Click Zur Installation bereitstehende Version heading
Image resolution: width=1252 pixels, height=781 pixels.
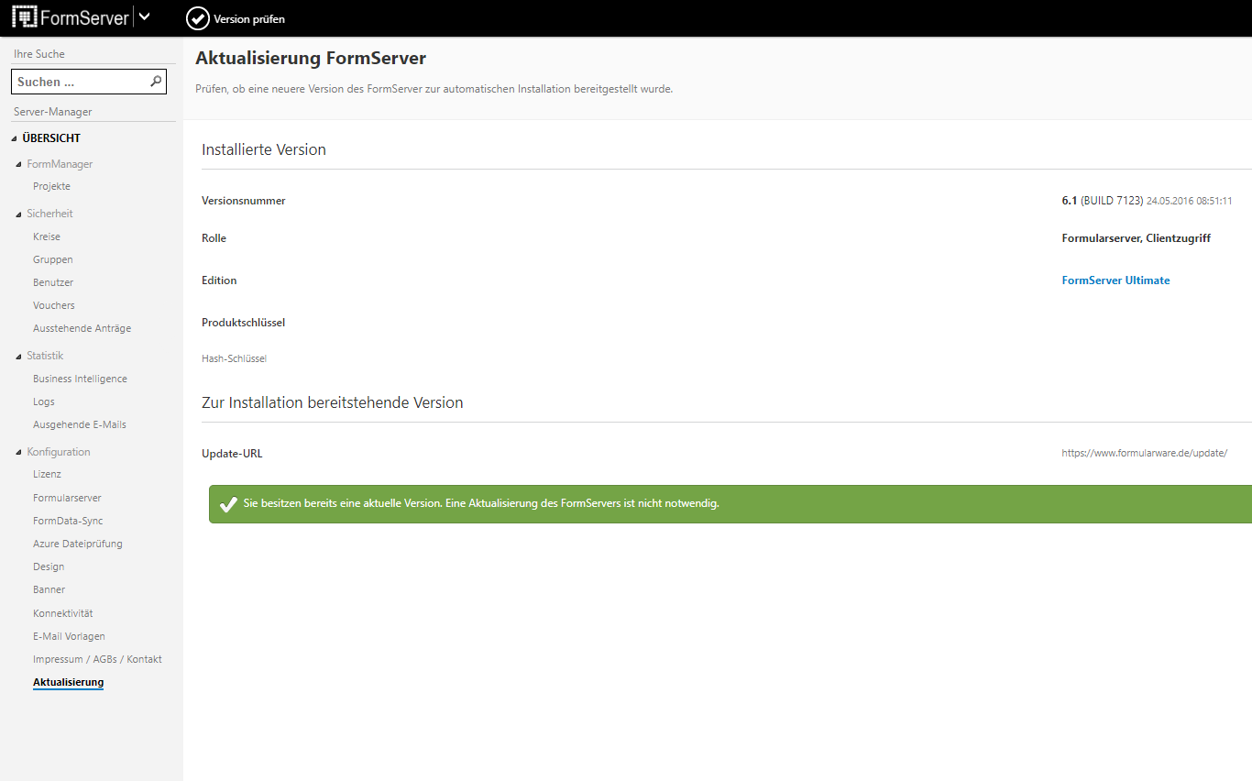(333, 402)
